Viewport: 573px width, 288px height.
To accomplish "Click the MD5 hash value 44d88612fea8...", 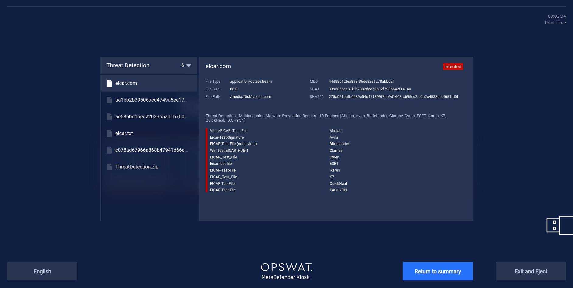I will (x=361, y=82).
